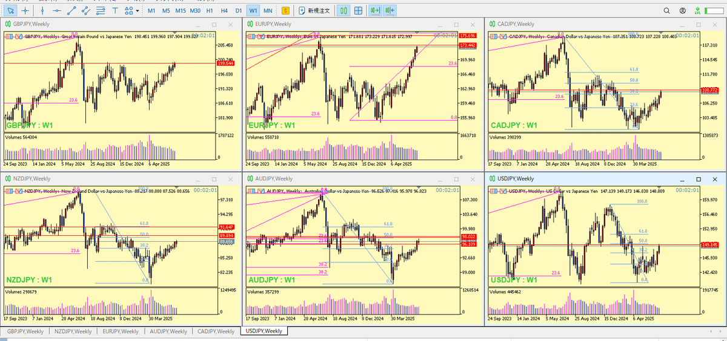Click CADJPY window title candlestick icon

click(x=493, y=24)
